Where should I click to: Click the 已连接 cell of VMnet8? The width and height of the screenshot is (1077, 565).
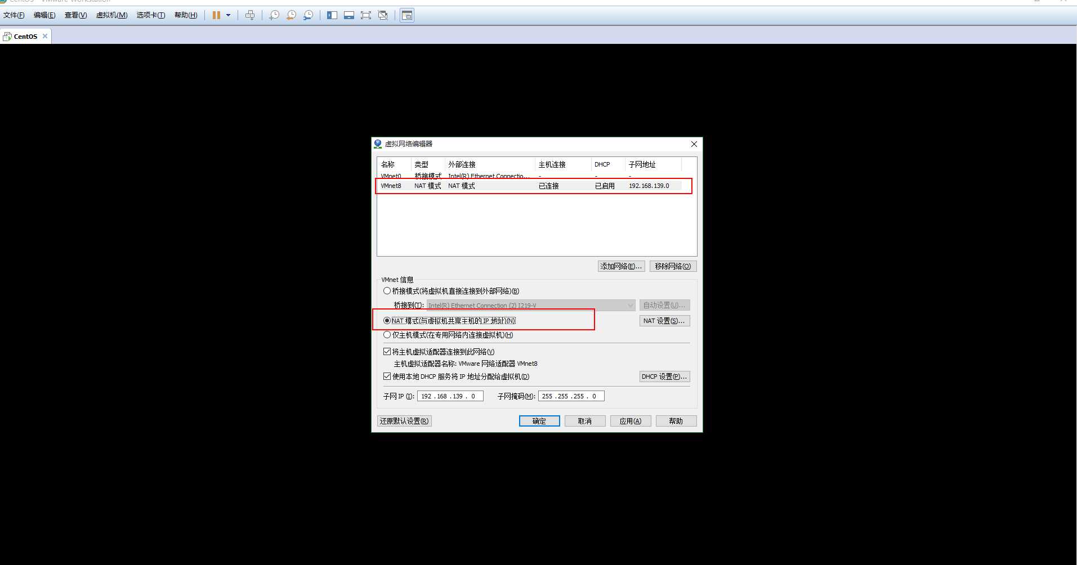tap(548, 186)
